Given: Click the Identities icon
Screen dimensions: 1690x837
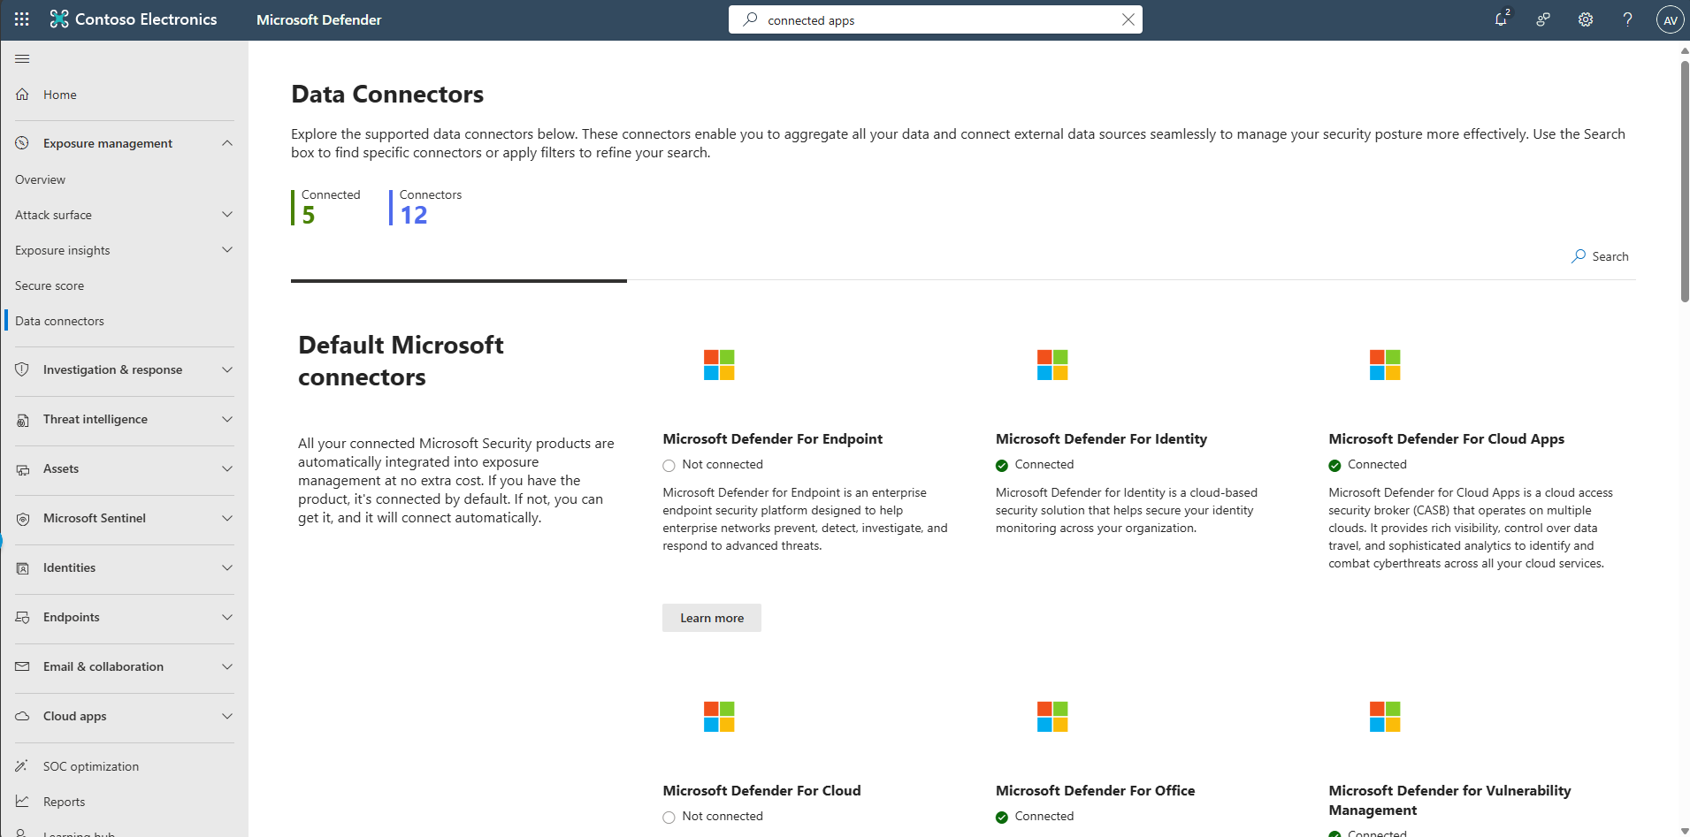Looking at the screenshot, I should [23, 568].
